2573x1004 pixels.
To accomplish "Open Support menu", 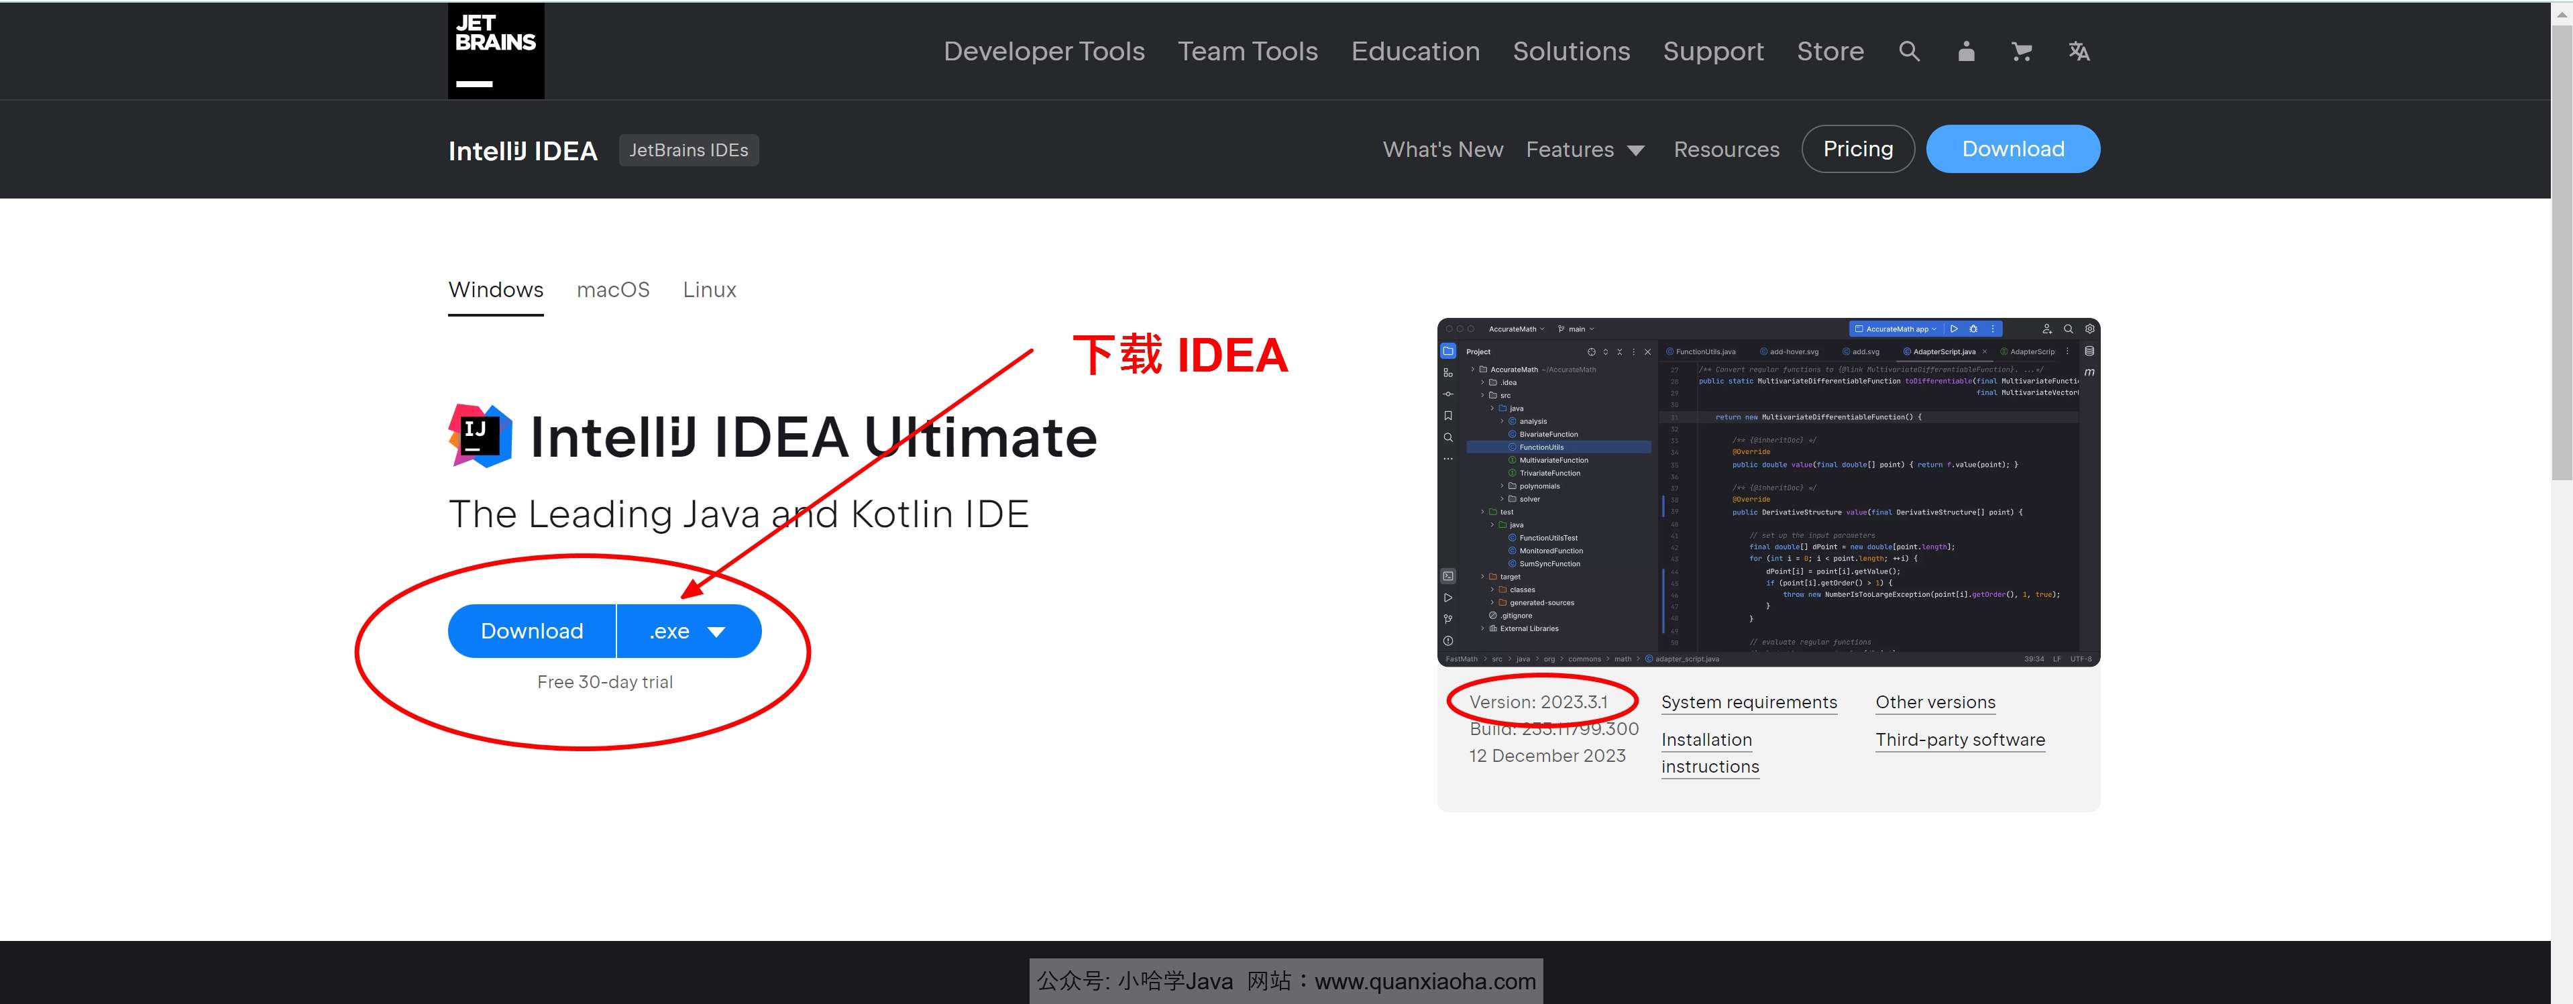I will [1713, 51].
